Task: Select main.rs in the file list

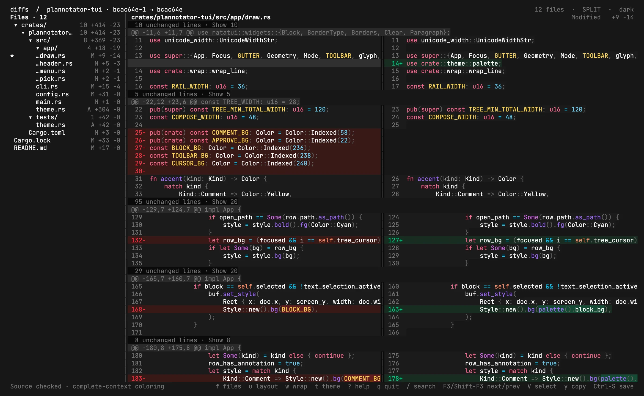Action: point(49,102)
